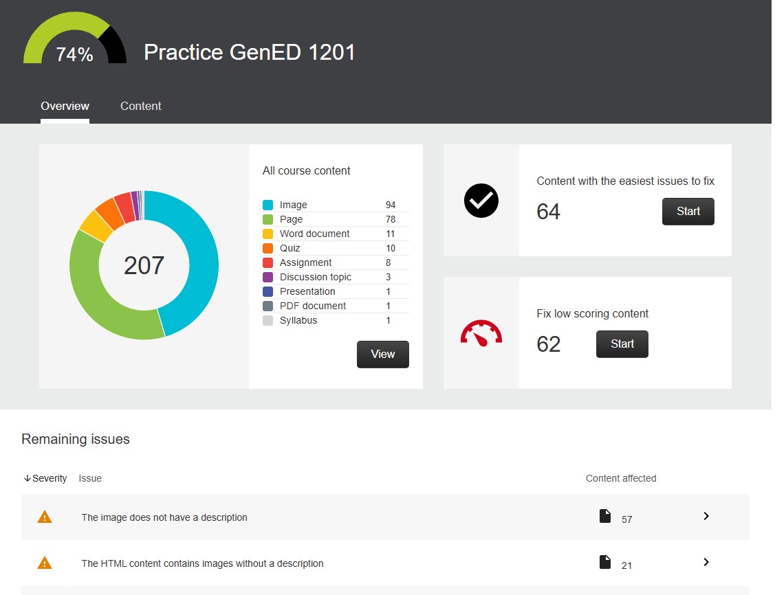Click the cyan Image color swatch
The image size is (775, 595).
point(268,205)
